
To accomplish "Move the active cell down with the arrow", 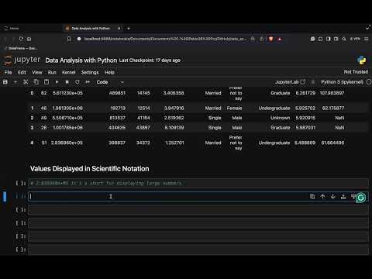I will [x=333, y=197].
